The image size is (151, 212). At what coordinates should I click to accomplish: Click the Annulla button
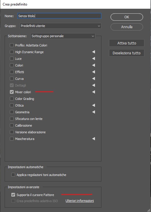[127, 27]
